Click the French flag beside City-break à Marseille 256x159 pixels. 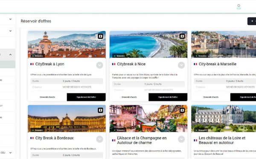[195, 64]
